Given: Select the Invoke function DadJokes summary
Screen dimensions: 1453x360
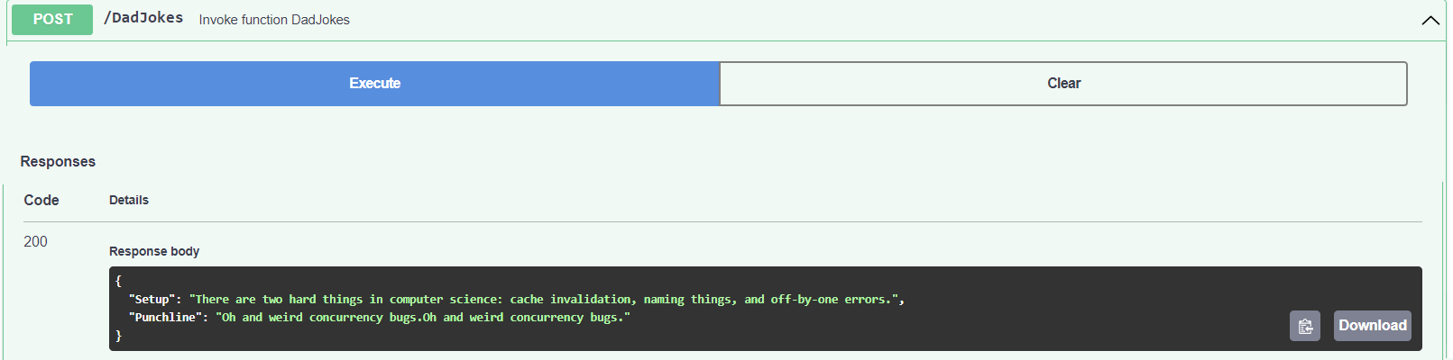Looking at the screenshot, I should click(x=274, y=20).
